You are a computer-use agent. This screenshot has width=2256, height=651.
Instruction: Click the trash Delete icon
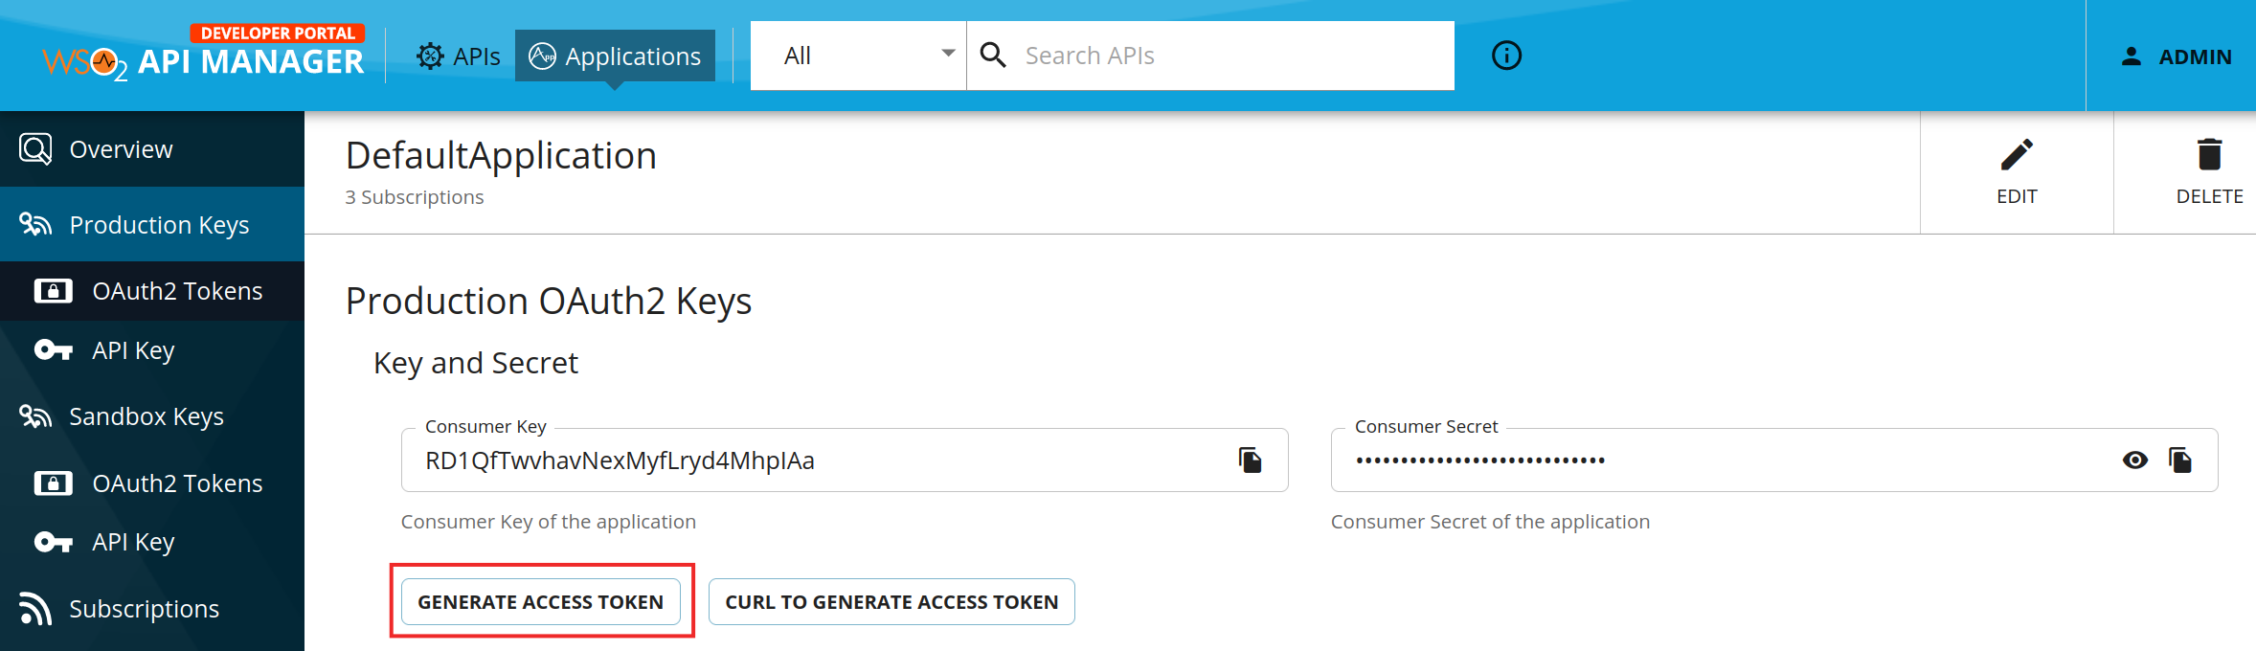pyautogui.click(x=2209, y=155)
